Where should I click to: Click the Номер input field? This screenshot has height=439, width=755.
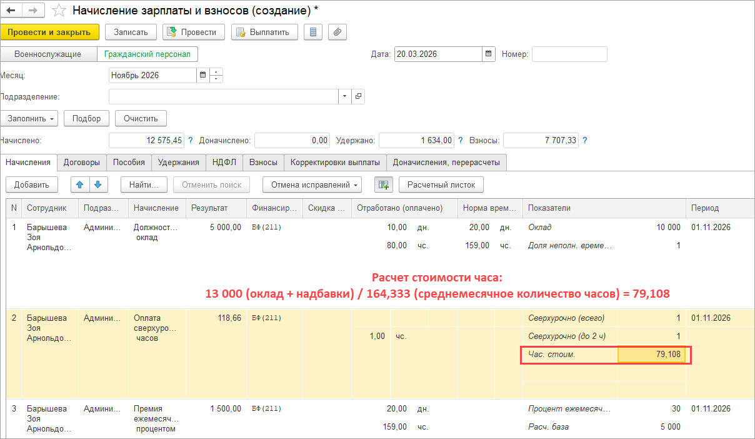(x=569, y=54)
